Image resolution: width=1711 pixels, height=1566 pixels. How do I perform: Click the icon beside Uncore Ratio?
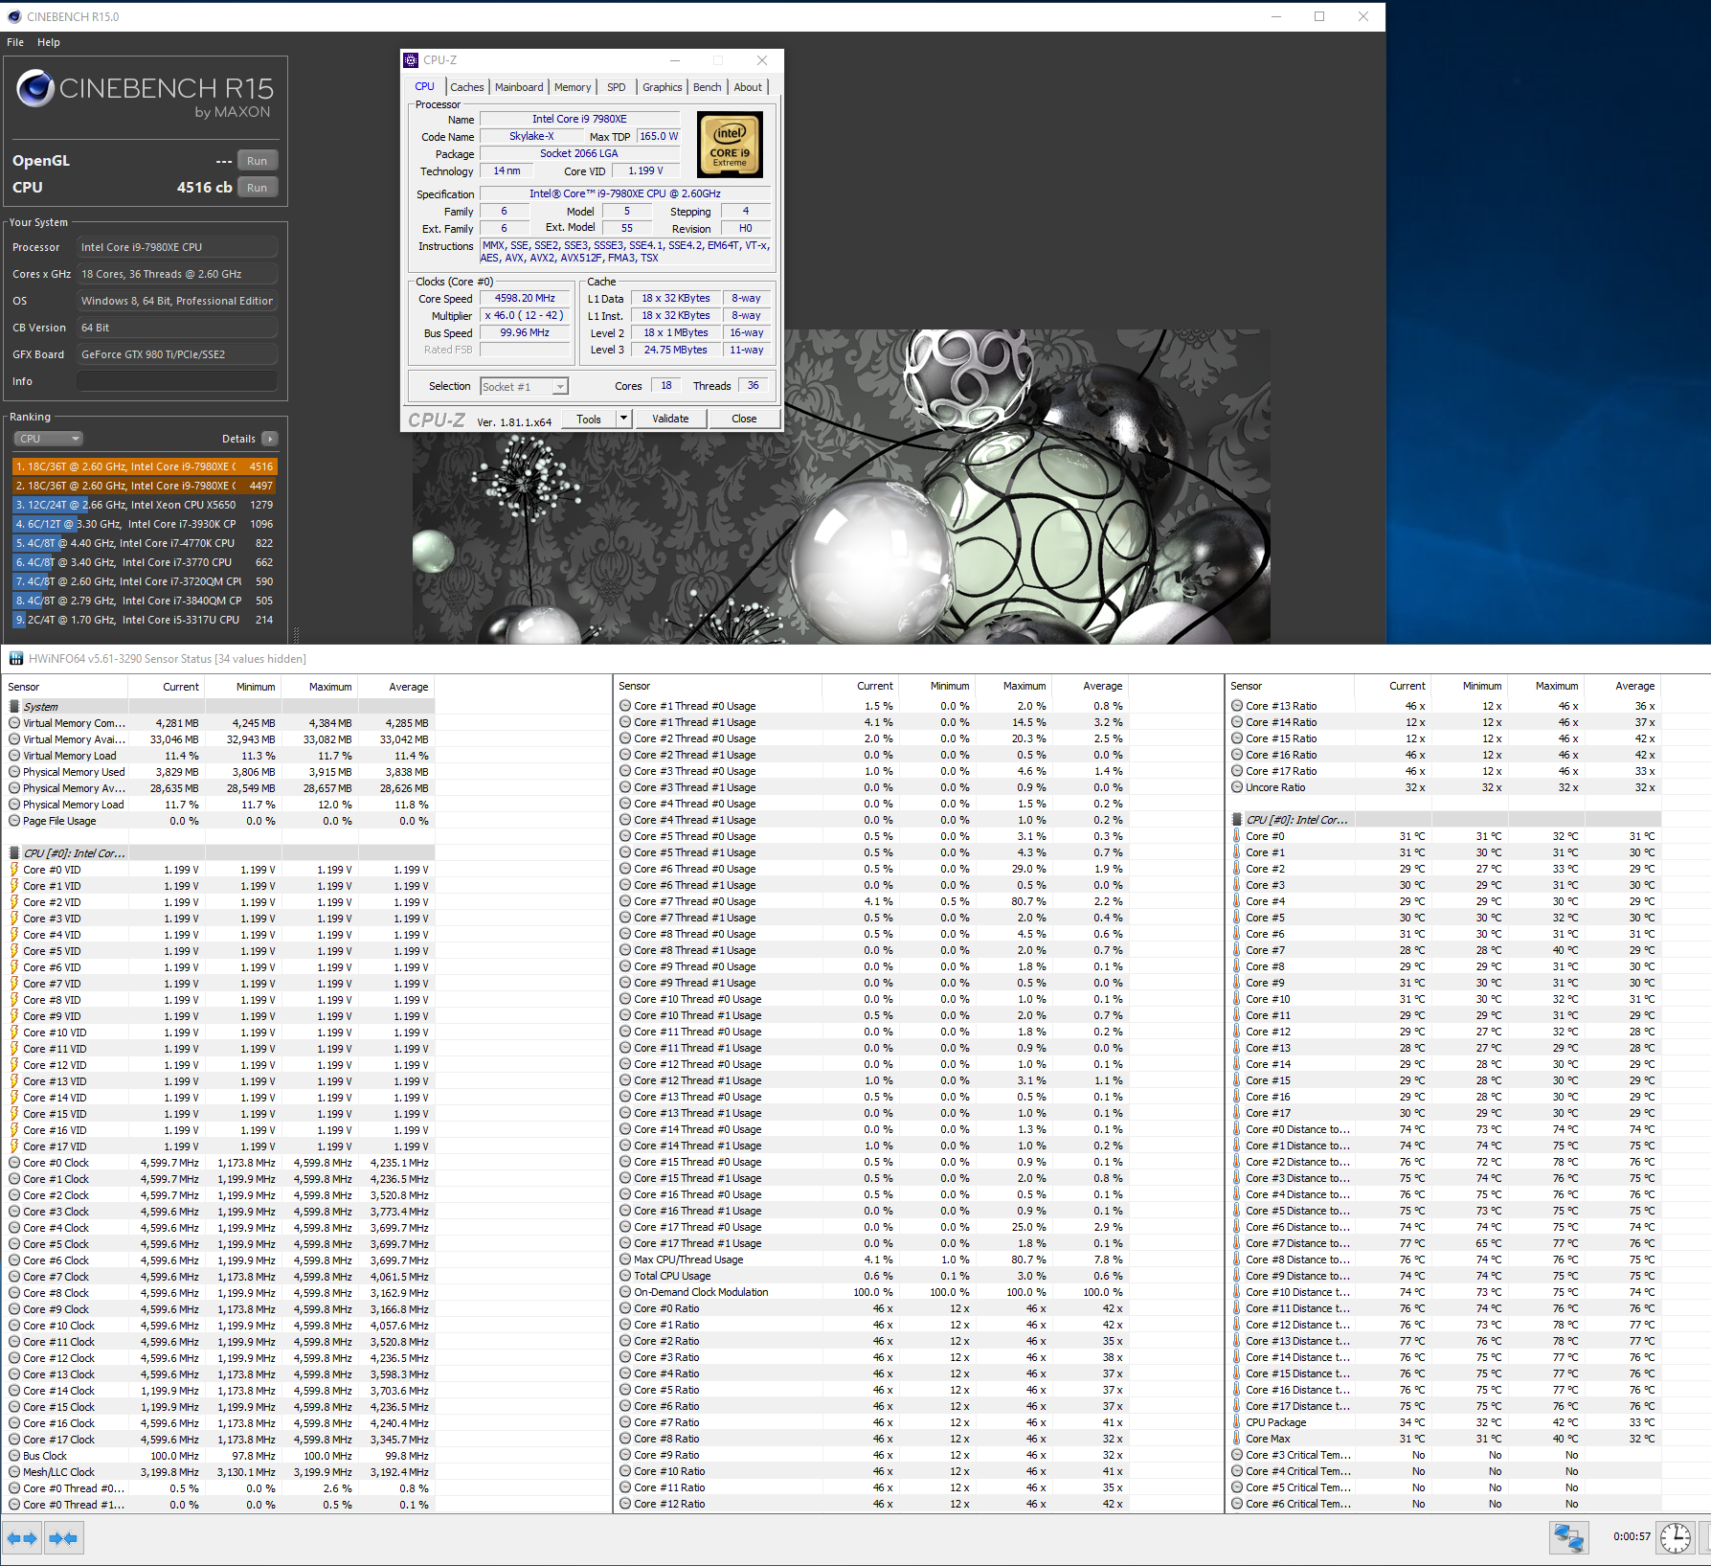point(1237,787)
